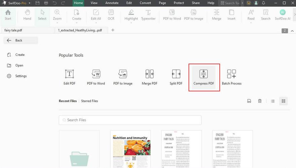Open Edit All tool
The width and height of the screenshot is (296, 168).
click(x=96, y=15)
